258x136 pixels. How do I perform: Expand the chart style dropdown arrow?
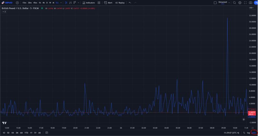(x=78, y=3)
